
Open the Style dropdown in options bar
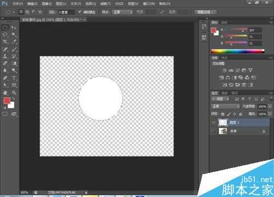click(122, 12)
